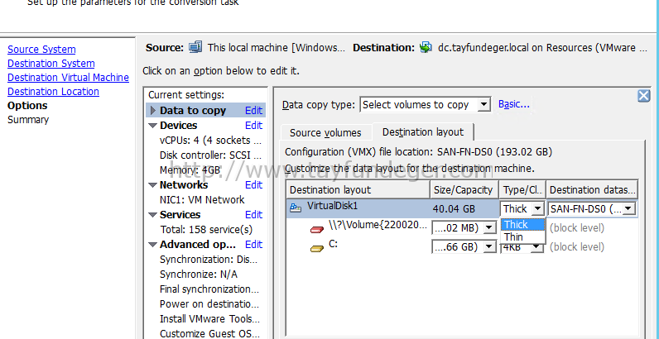The image size is (659, 339).
Task: Click the source computer monitor icon
Action: tap(195, 47)
